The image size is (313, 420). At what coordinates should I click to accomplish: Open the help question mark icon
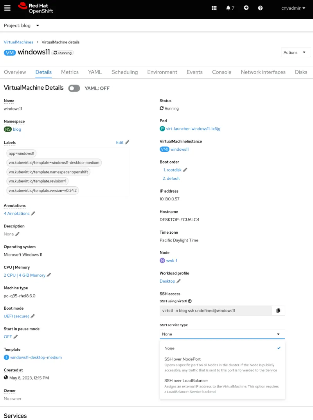(260, 8)
